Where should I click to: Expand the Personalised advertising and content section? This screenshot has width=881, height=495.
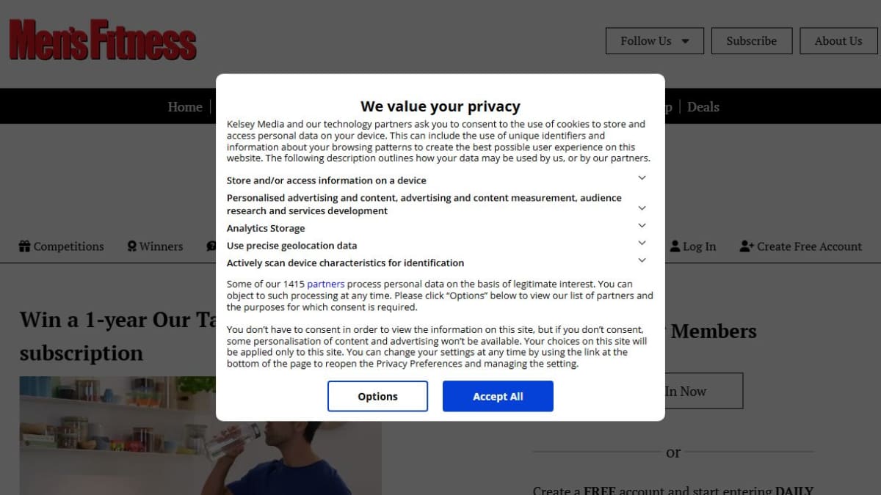pyautogui.click(x=642, y=208)
